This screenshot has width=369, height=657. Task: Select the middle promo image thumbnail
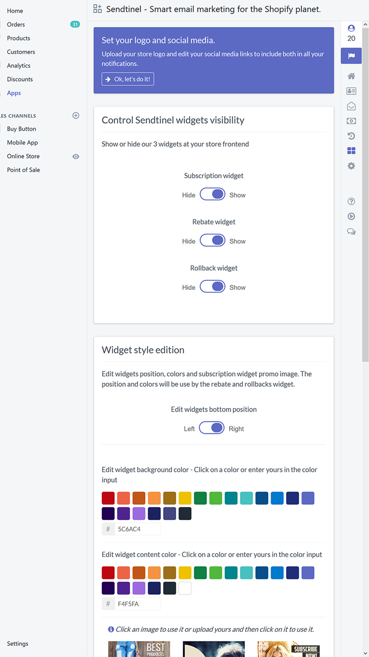(x=214, y=649)
